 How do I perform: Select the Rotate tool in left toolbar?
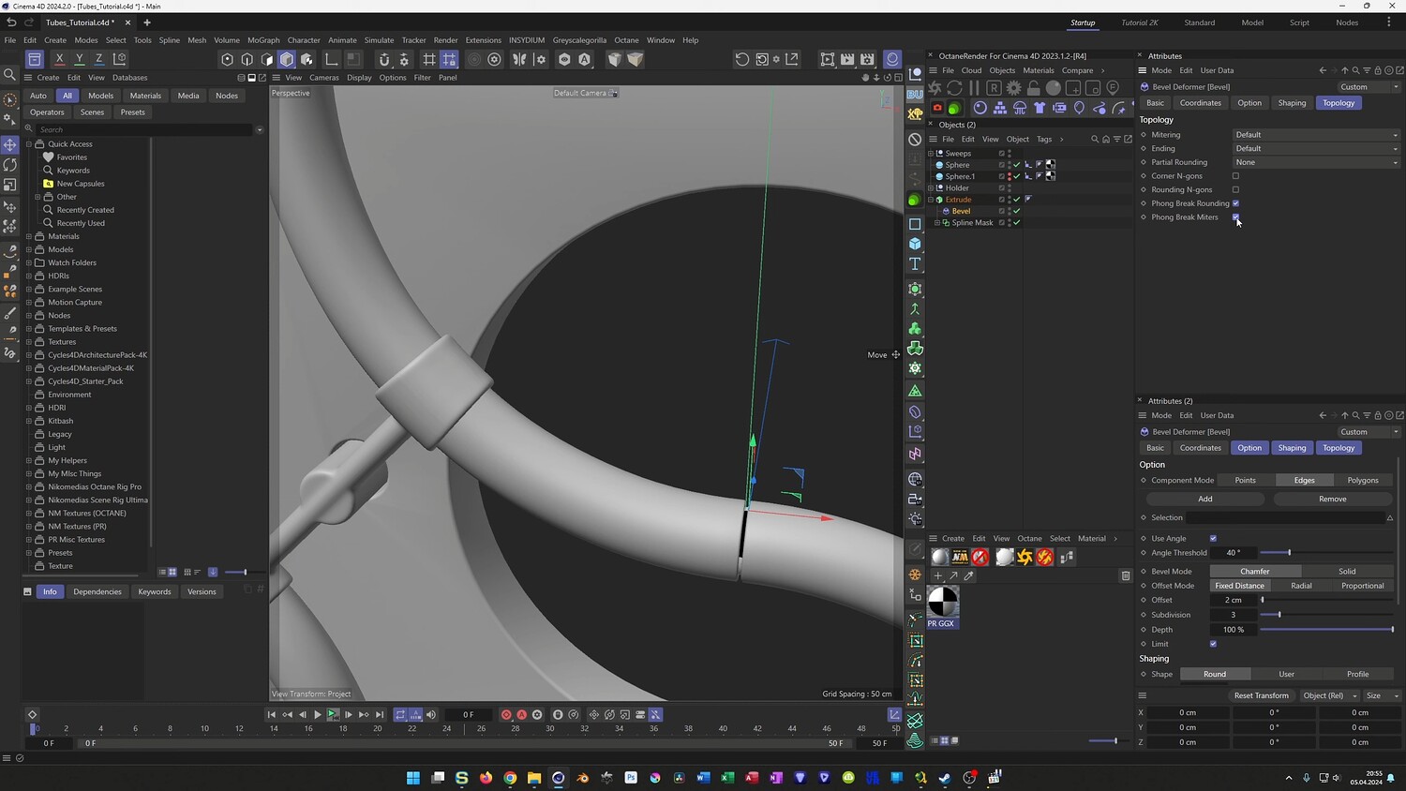click(x=10, y=164)
